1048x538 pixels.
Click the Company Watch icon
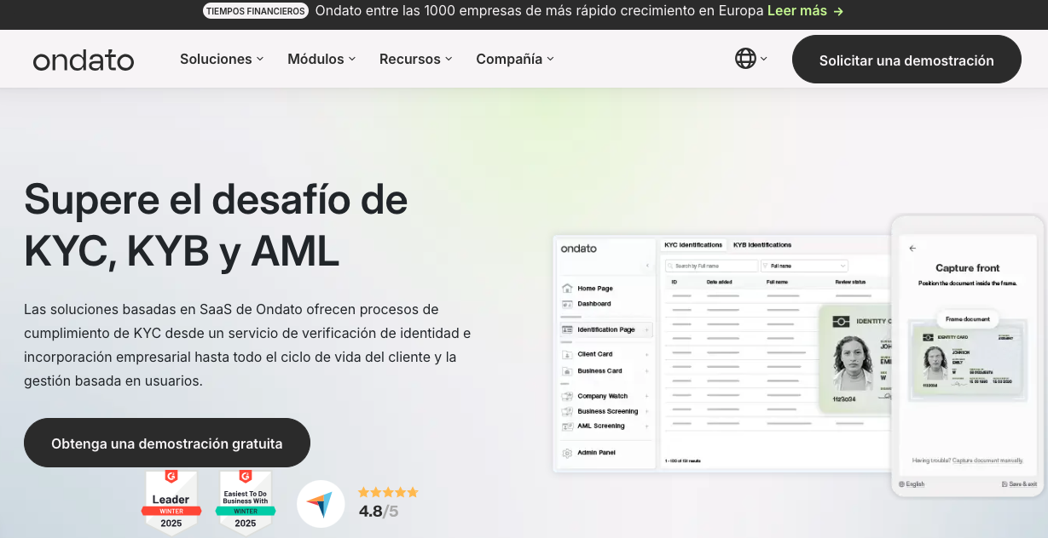click(567, 396)
